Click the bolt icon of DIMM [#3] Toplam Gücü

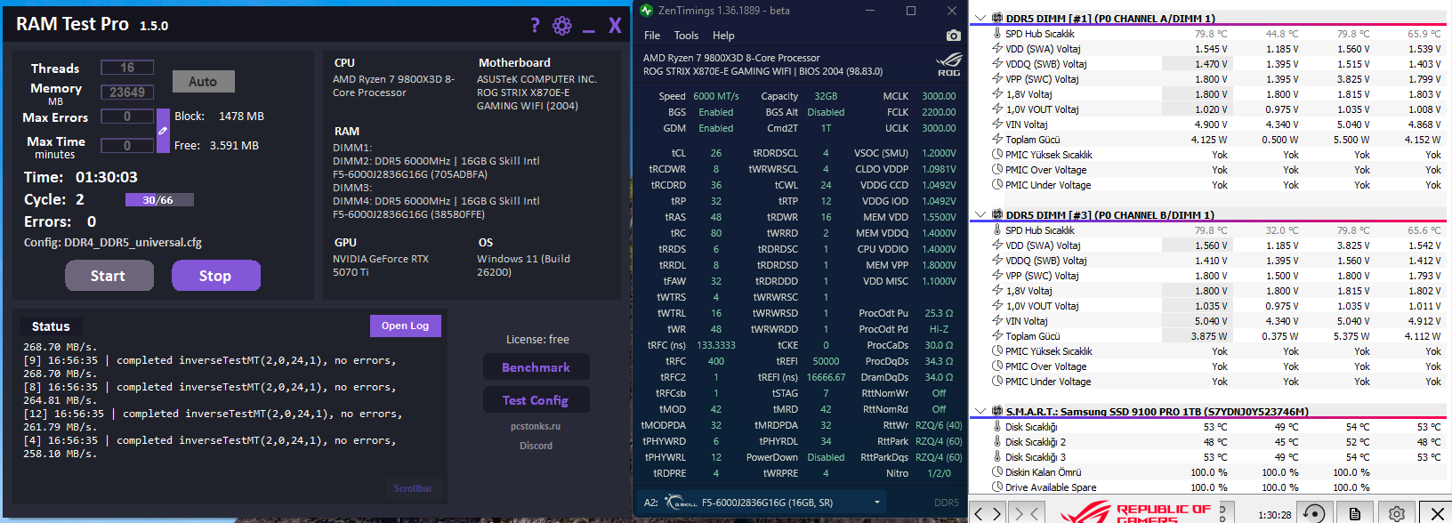(x=997, y=336)
